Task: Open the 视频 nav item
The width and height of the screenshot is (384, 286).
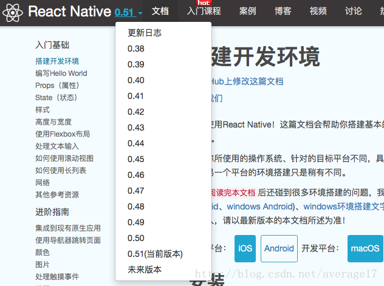Action: click(318, 12)
